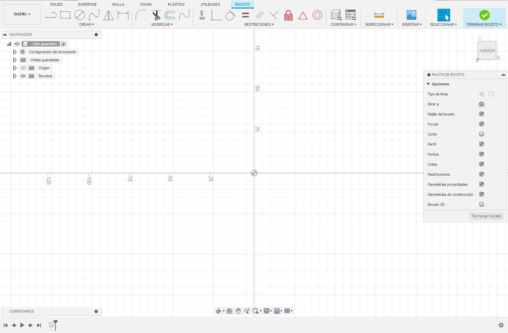Toggle the Puntos checkbox
The width and height of the screenshot is (508, 333).
482,154
